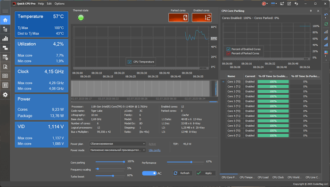The width and height of the screenshot is (330, 187).
Task: Open the stacked blocks icon in sidebar
Action: point(5,48)
